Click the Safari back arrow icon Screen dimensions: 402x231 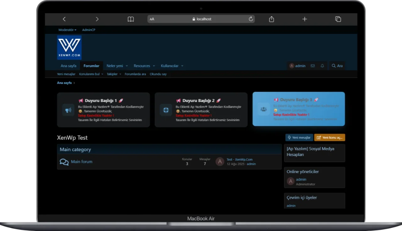[64, 19]
